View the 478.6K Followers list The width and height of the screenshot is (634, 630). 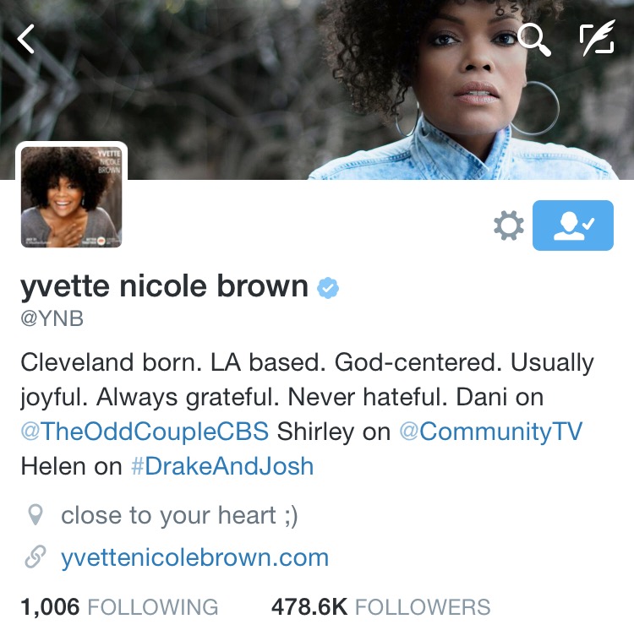pos(380,607)
